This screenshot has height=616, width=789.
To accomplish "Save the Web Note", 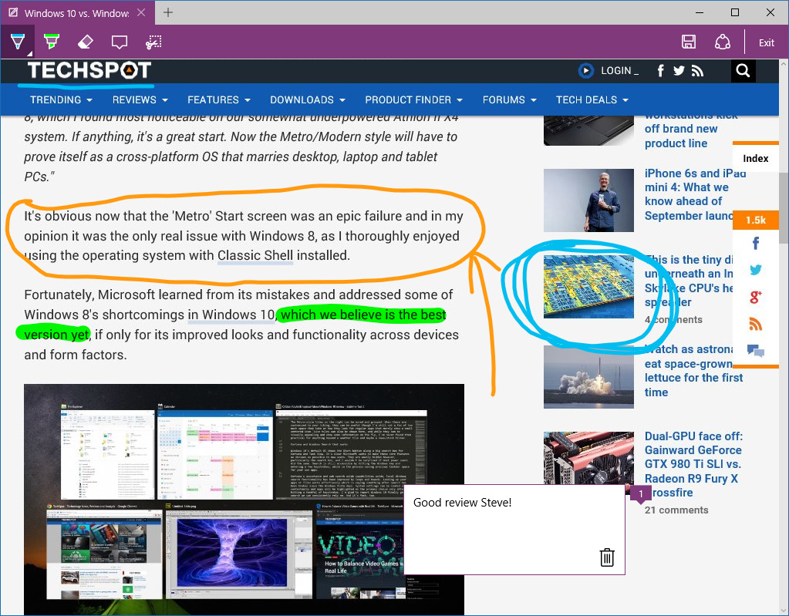I will click(689, 42).
